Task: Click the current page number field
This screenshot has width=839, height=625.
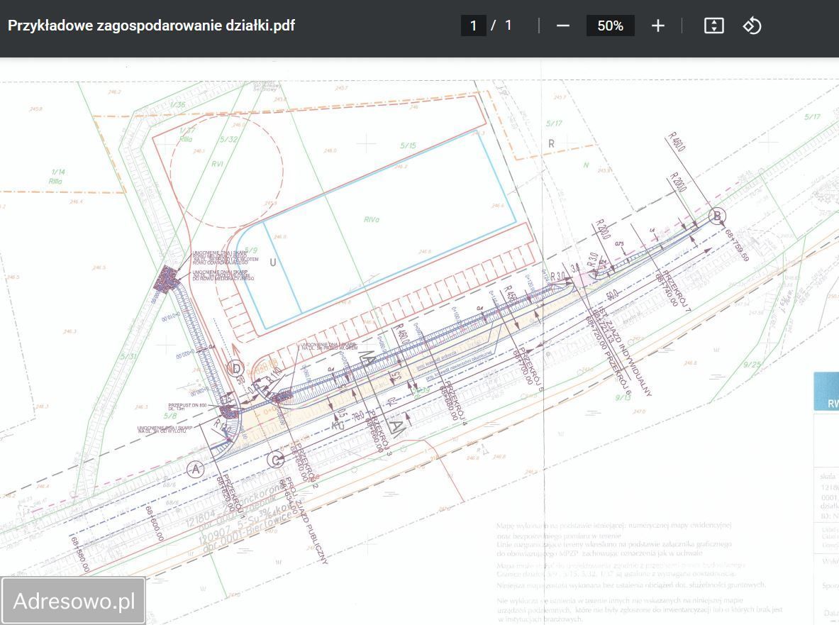Action: [473, 26]
